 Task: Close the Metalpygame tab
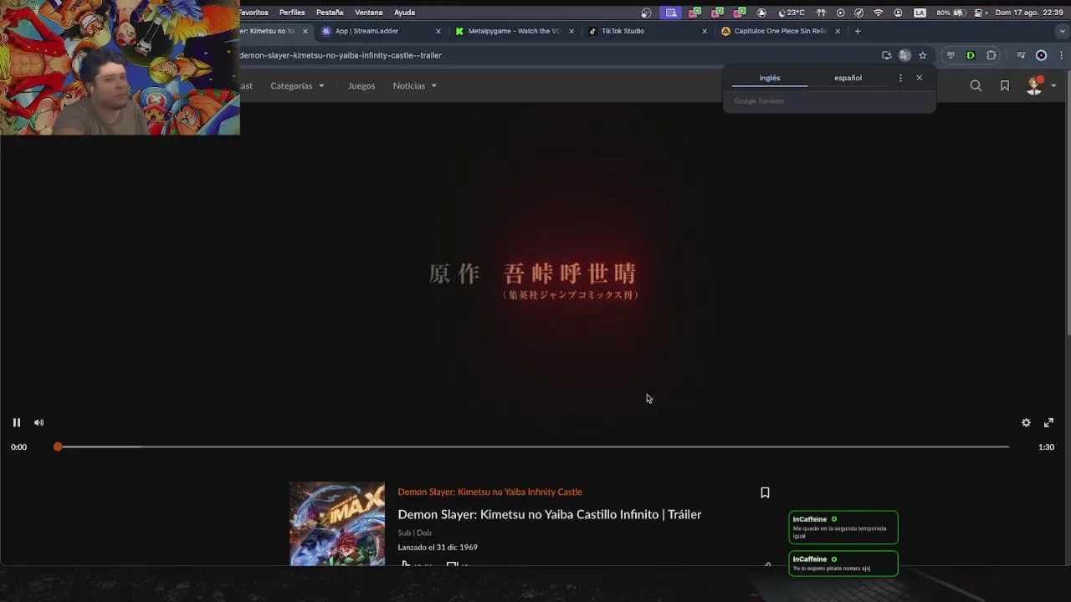click(571, 31)
